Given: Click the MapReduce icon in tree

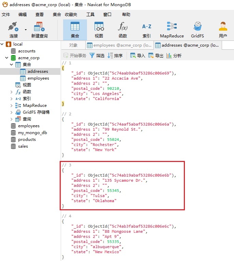Looking at the screenshot, I should point(18,105).
